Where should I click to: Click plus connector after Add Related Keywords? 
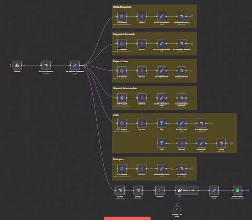192,16
